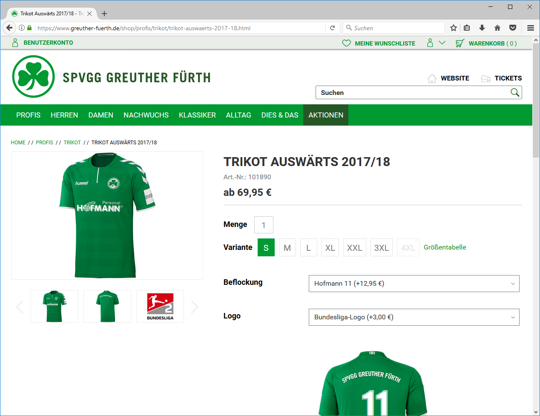This screenshot has height=416, width=540.
Task: Open MEINE WUNSCHLISTE link
Action: click(385, 43)
